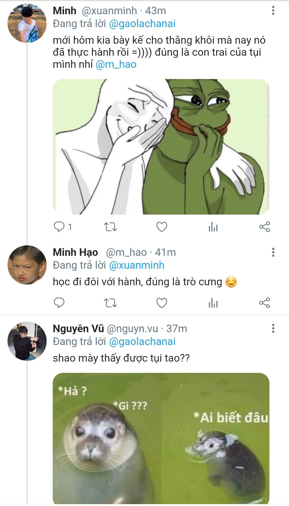Open Minh's profile picture

click(27, 23)
